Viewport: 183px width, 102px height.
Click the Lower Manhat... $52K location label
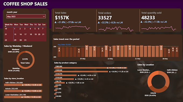coord(144,71)
